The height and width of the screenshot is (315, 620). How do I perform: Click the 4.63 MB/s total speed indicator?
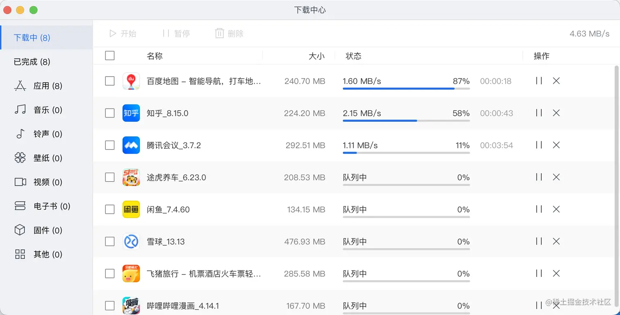(590, 34)
